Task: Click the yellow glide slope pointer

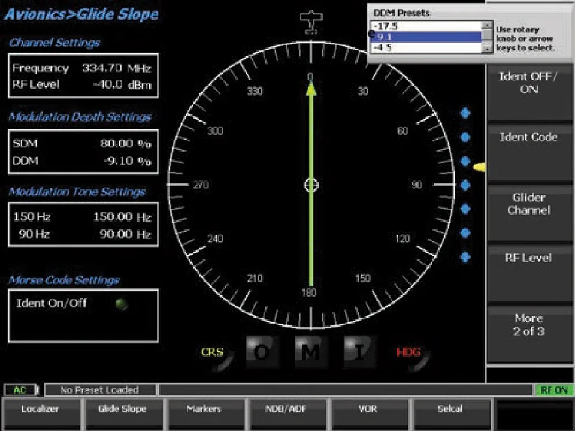Action: (479, 167)
